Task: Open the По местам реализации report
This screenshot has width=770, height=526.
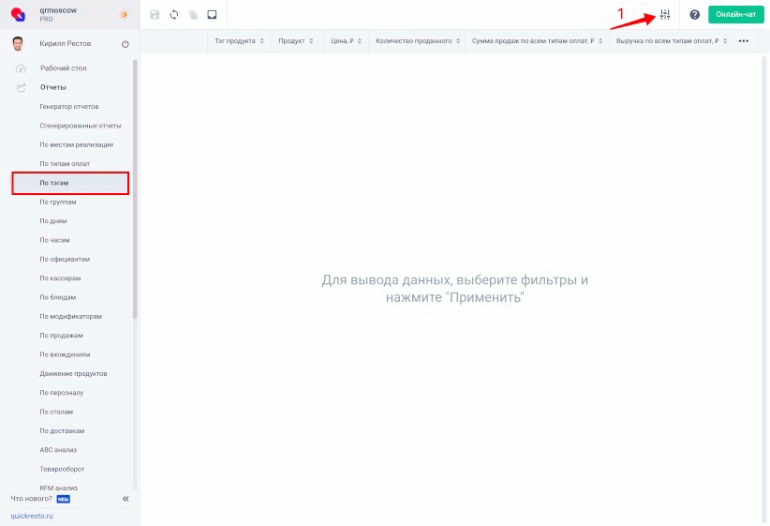Action: click(77, 145)
